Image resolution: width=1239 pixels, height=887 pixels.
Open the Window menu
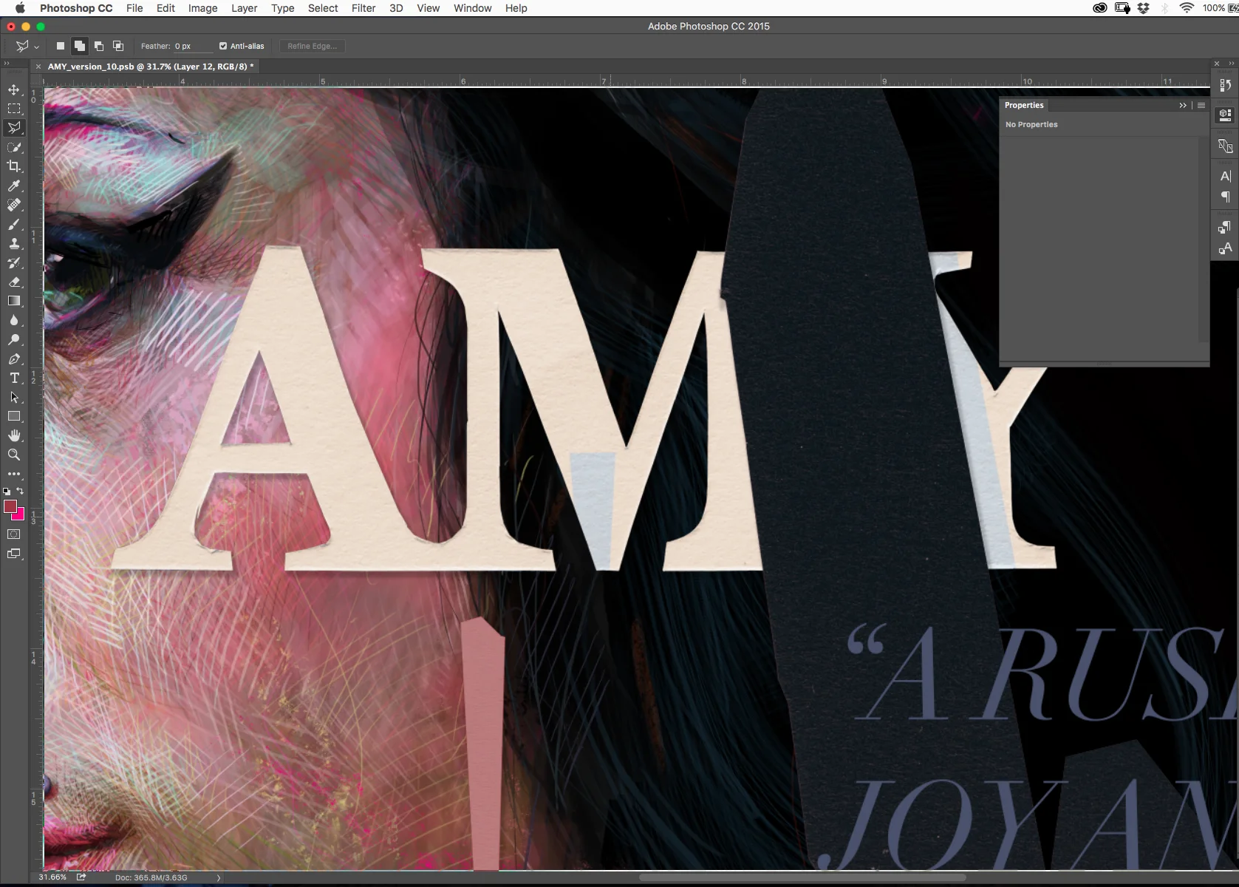coord(472,8)
